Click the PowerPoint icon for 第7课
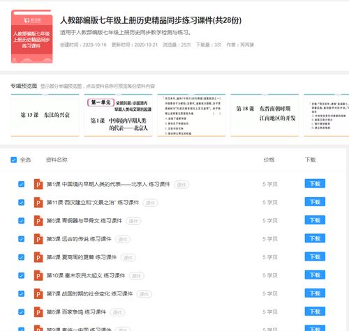Viewport: 349px width, 331px height. (x=38, y=294)
